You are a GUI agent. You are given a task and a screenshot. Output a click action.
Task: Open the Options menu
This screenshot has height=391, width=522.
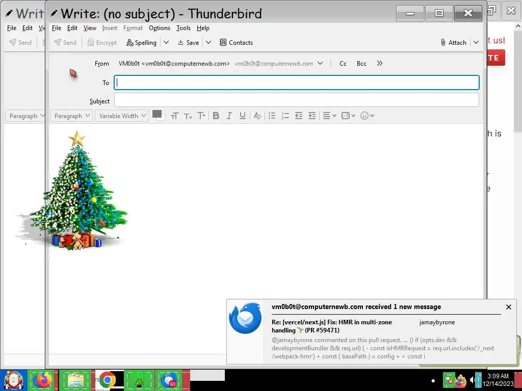pyautogui.click(x=160, y=28)
